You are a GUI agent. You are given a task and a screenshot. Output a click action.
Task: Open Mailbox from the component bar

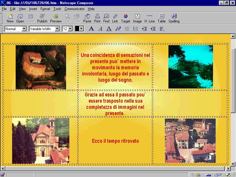(208, 175)
